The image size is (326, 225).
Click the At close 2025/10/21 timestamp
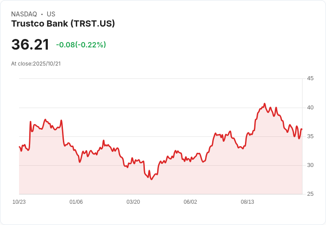click(x=36, y=64)
